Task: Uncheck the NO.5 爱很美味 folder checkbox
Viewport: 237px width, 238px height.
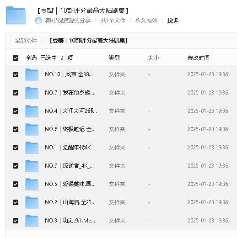Action: [x=16, y=184]
